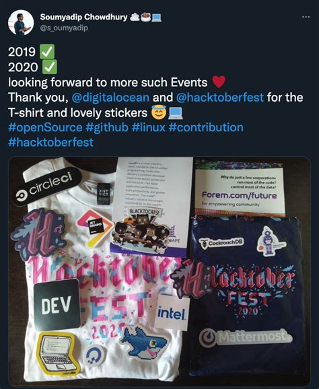Open the @hacktoberfest mention
The image size is (319, 389).
(220, 97)
